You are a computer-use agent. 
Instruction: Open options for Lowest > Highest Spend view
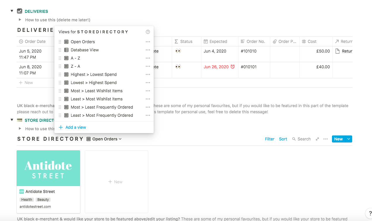pos(148,83)
